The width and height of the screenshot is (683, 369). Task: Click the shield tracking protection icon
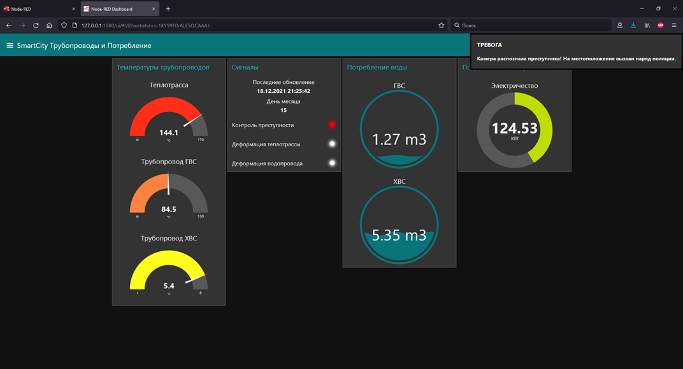(x=63, y=25)
